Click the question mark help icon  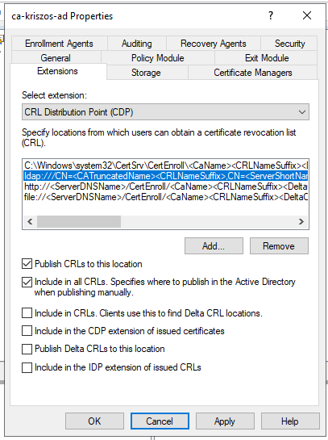click(x=271, y=15)
